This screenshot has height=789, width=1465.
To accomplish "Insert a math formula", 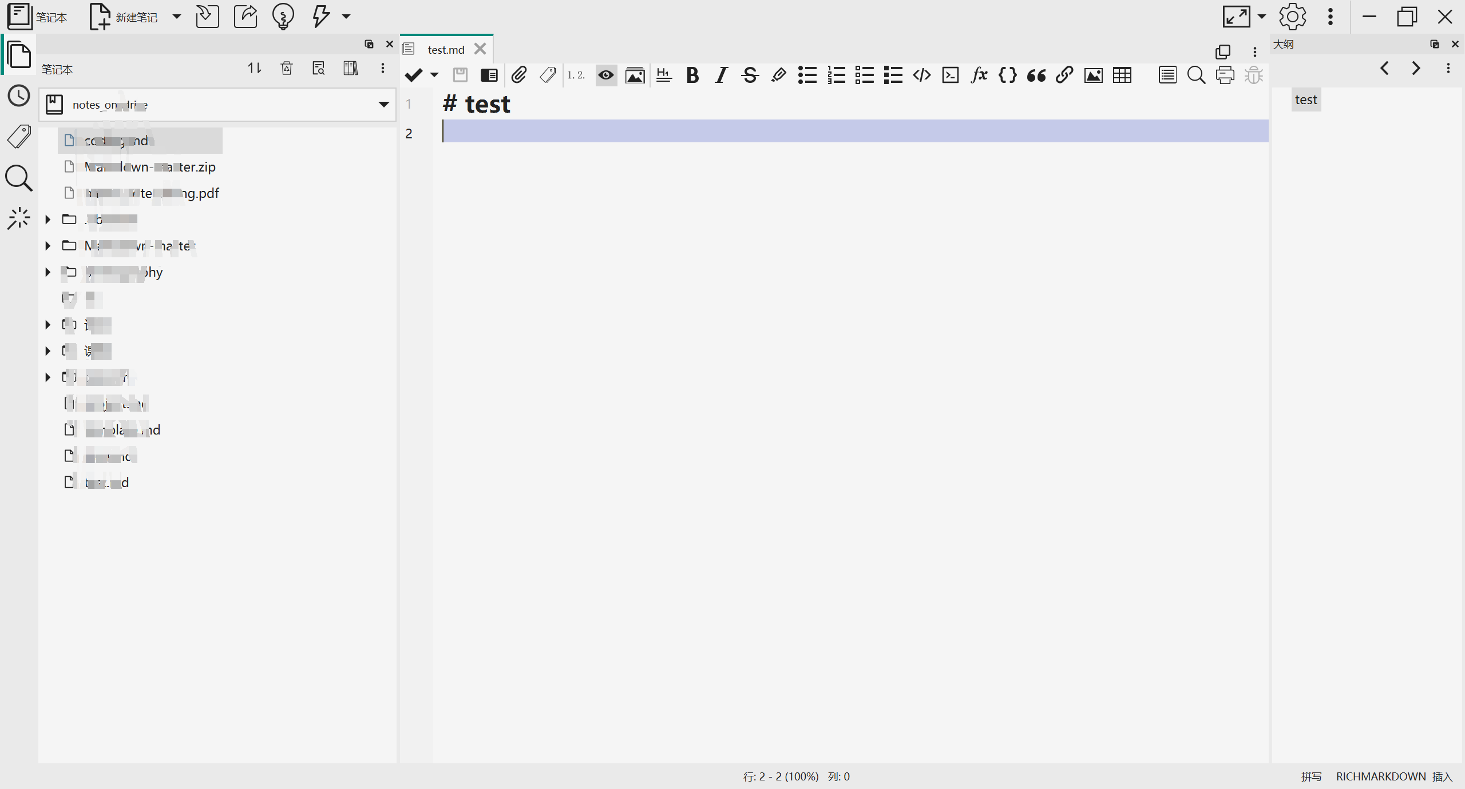I will tap(979, 75).
